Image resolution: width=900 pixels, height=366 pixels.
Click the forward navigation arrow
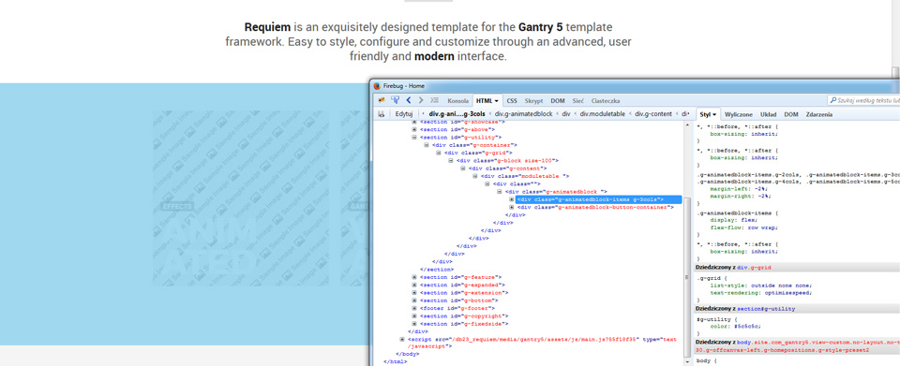point(421,100)
